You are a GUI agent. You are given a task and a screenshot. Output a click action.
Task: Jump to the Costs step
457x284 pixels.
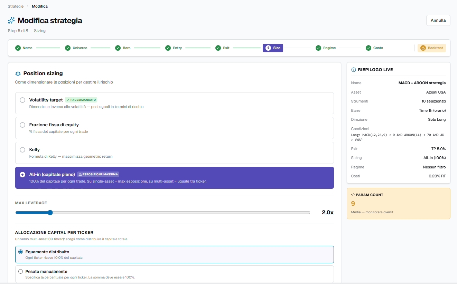pyautogui.click(x=375, y=48)
